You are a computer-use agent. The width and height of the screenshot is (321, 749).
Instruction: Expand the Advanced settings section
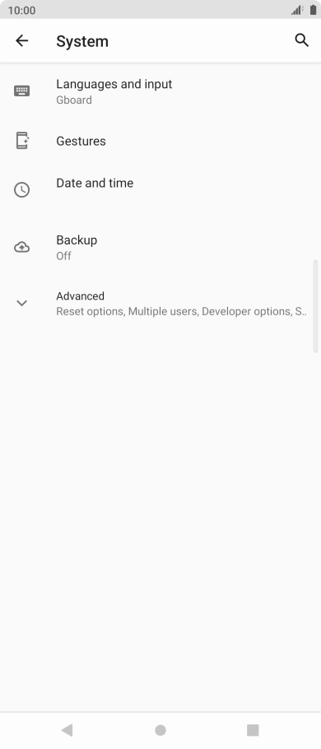160,304
